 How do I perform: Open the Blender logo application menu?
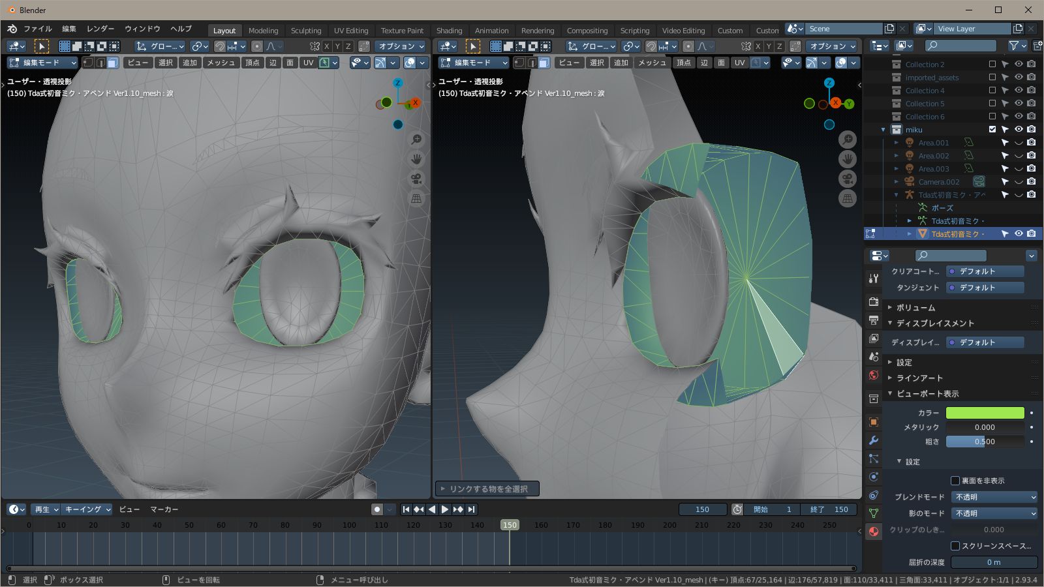point(12,29)
